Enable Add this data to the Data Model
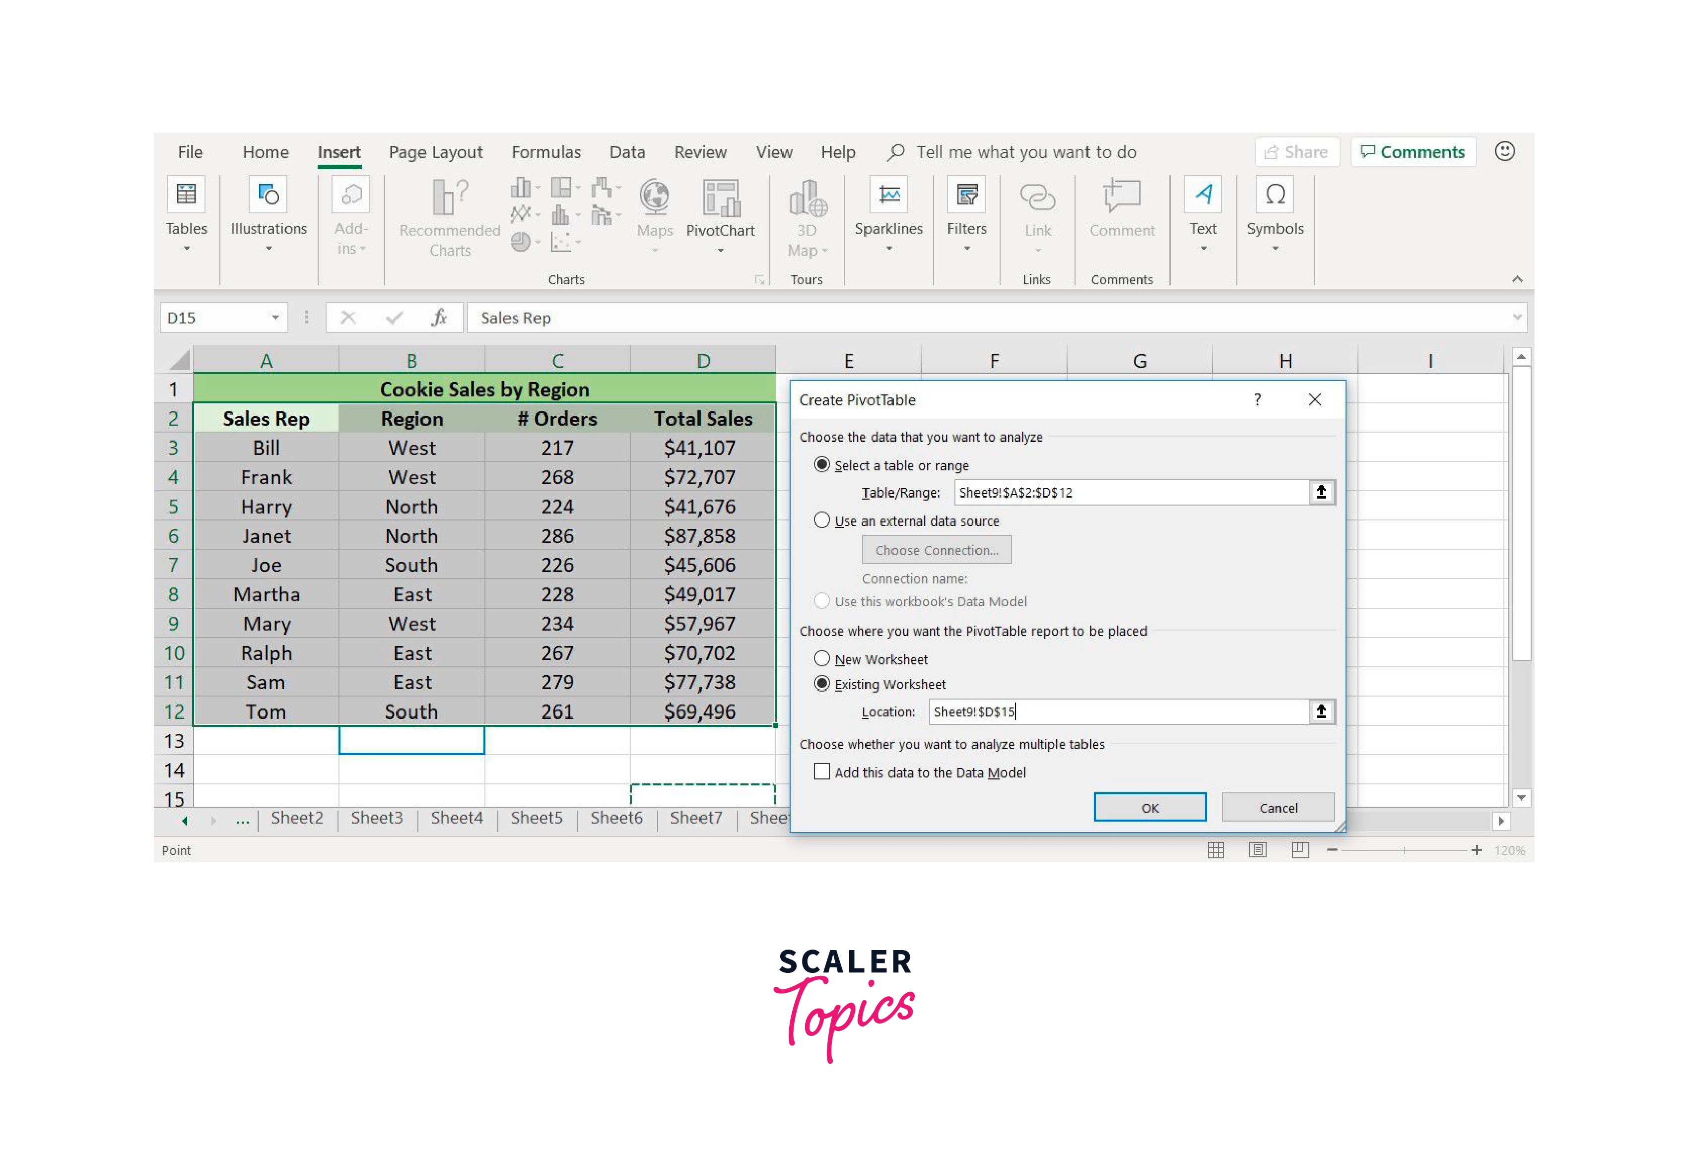1688x1154 pixels. click(x=821, y=772)
